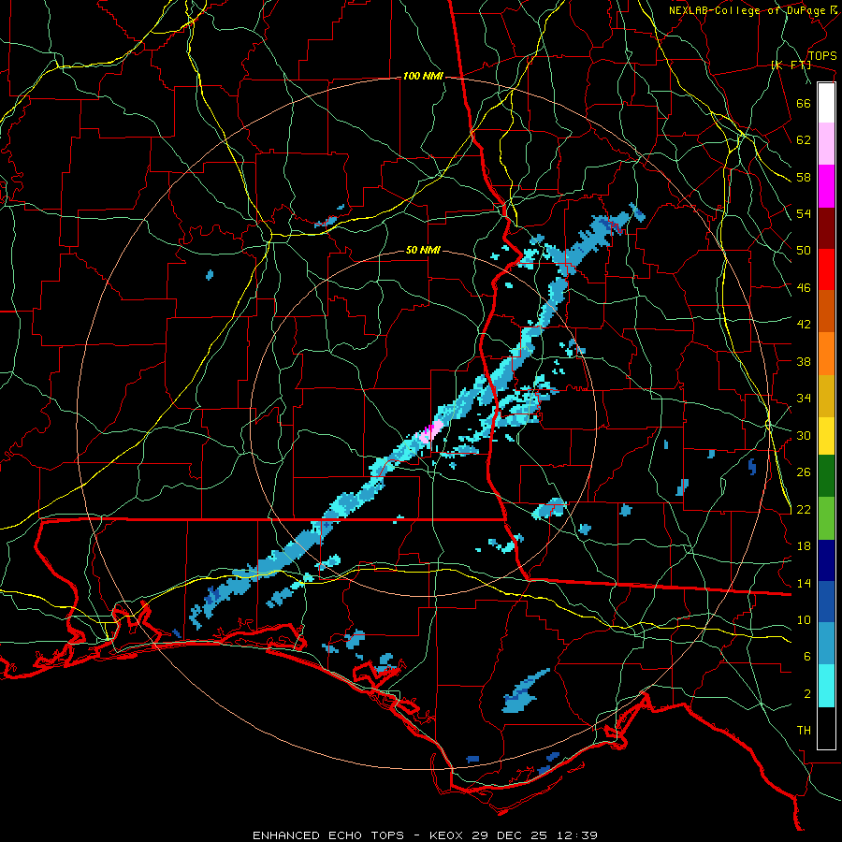Click the legend value "30"
The image size is (842, 842).
click(x=804, y=435)
